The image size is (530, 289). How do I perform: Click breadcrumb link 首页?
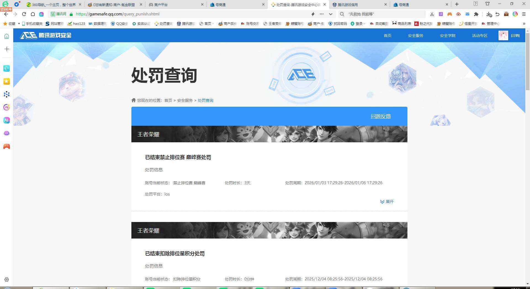[x=168, y=100]
